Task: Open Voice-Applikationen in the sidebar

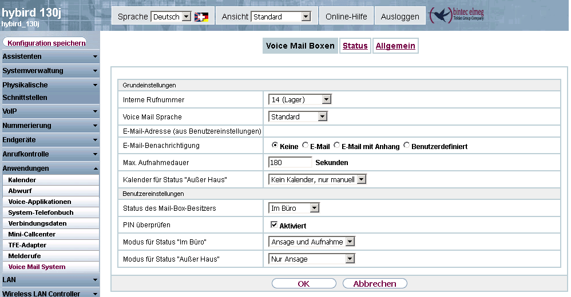Action: click(x=50, y=202)
